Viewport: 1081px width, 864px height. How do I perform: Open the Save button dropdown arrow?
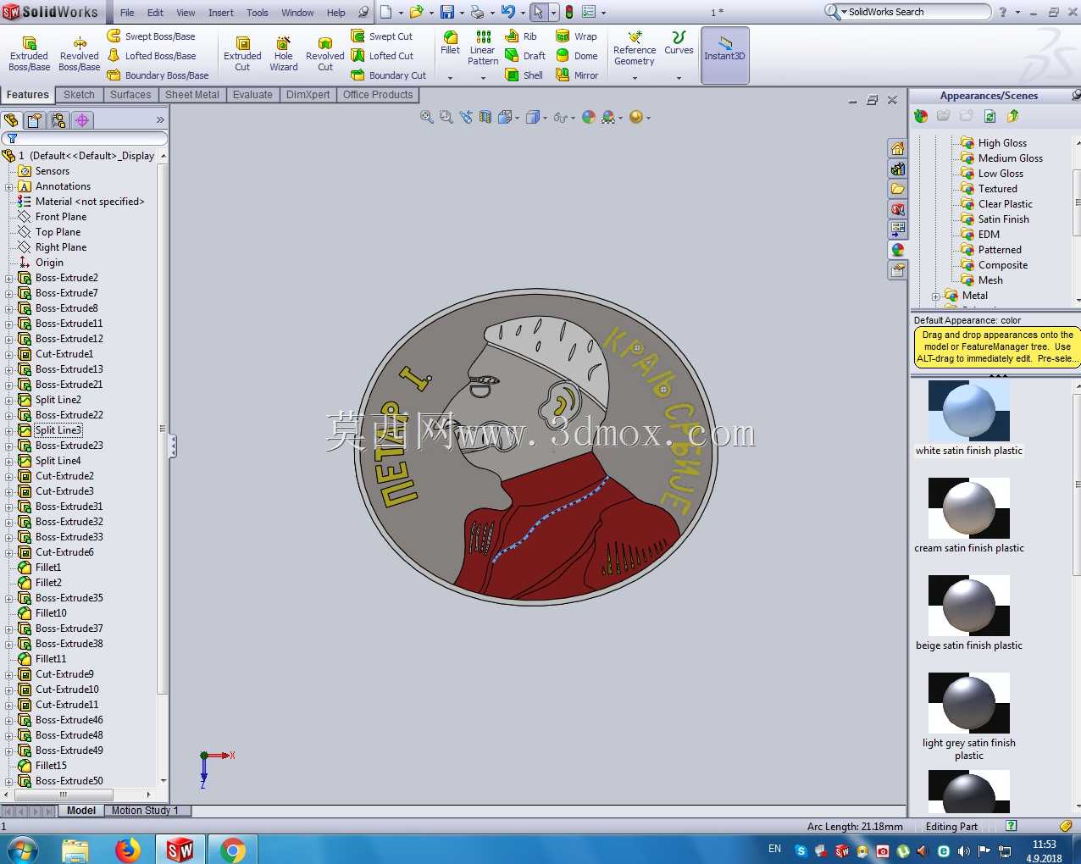[462, 13]
